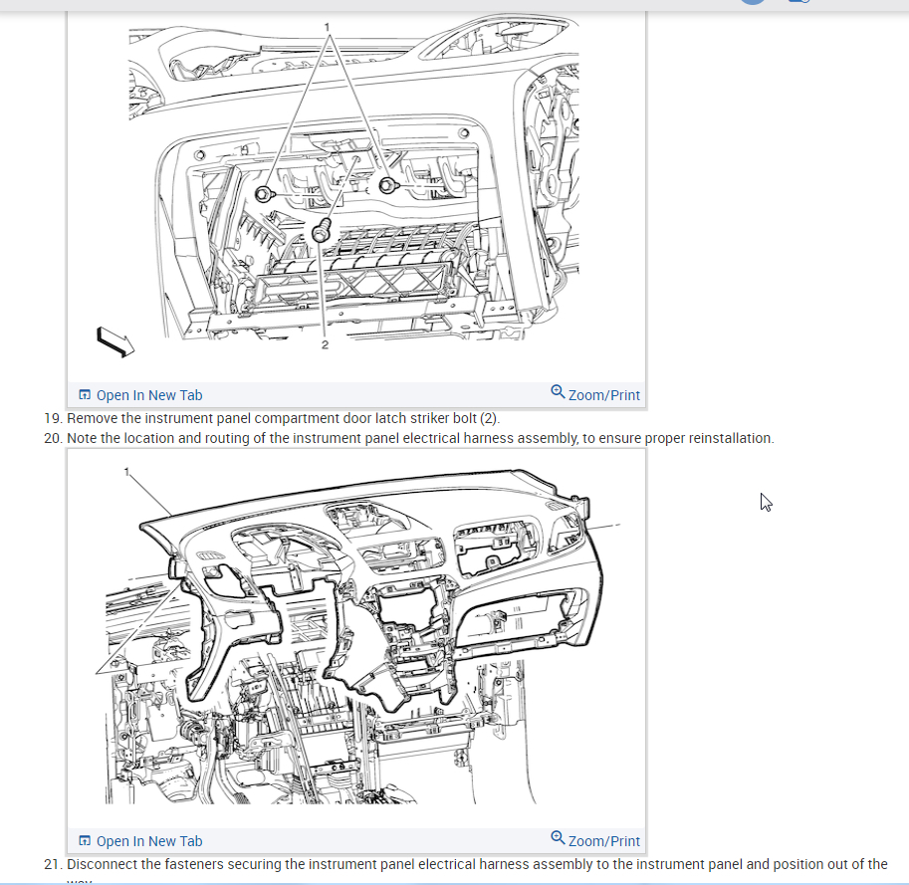Open first diagram via Open In New Tab link

pyautogui.click(x=140, y=395)
